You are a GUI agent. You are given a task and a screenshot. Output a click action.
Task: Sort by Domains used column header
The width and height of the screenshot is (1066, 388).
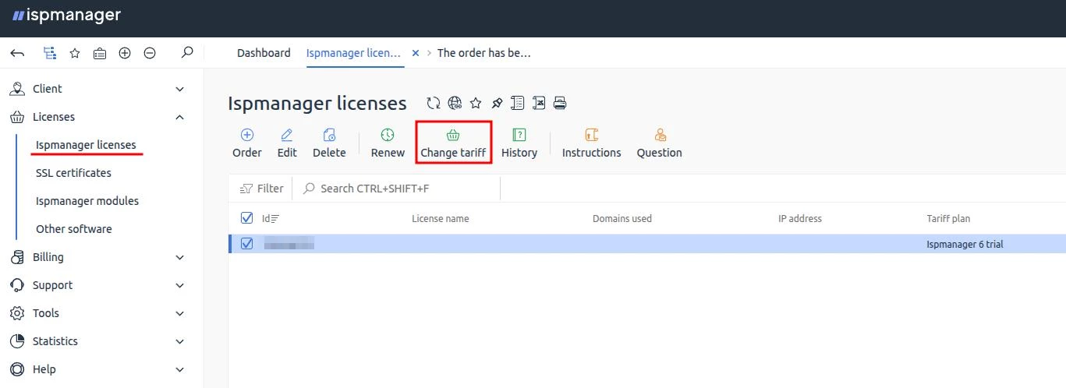(622, 219)
